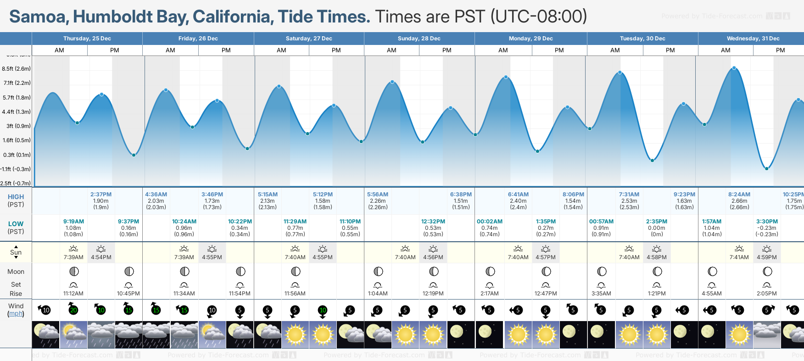804x361 pixels.
Task: Open the mph wind units link
Action: click(16, 314)
